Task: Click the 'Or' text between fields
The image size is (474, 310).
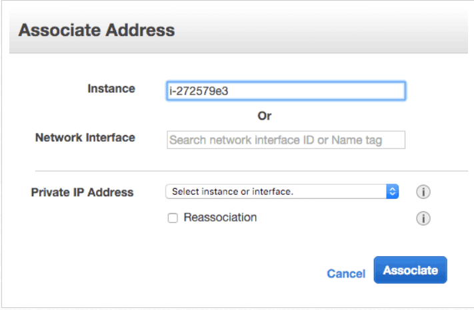Action: click(x=265, y=116)
